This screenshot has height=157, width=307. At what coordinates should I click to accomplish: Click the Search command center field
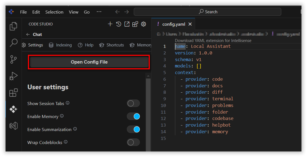tap(208, 12)
